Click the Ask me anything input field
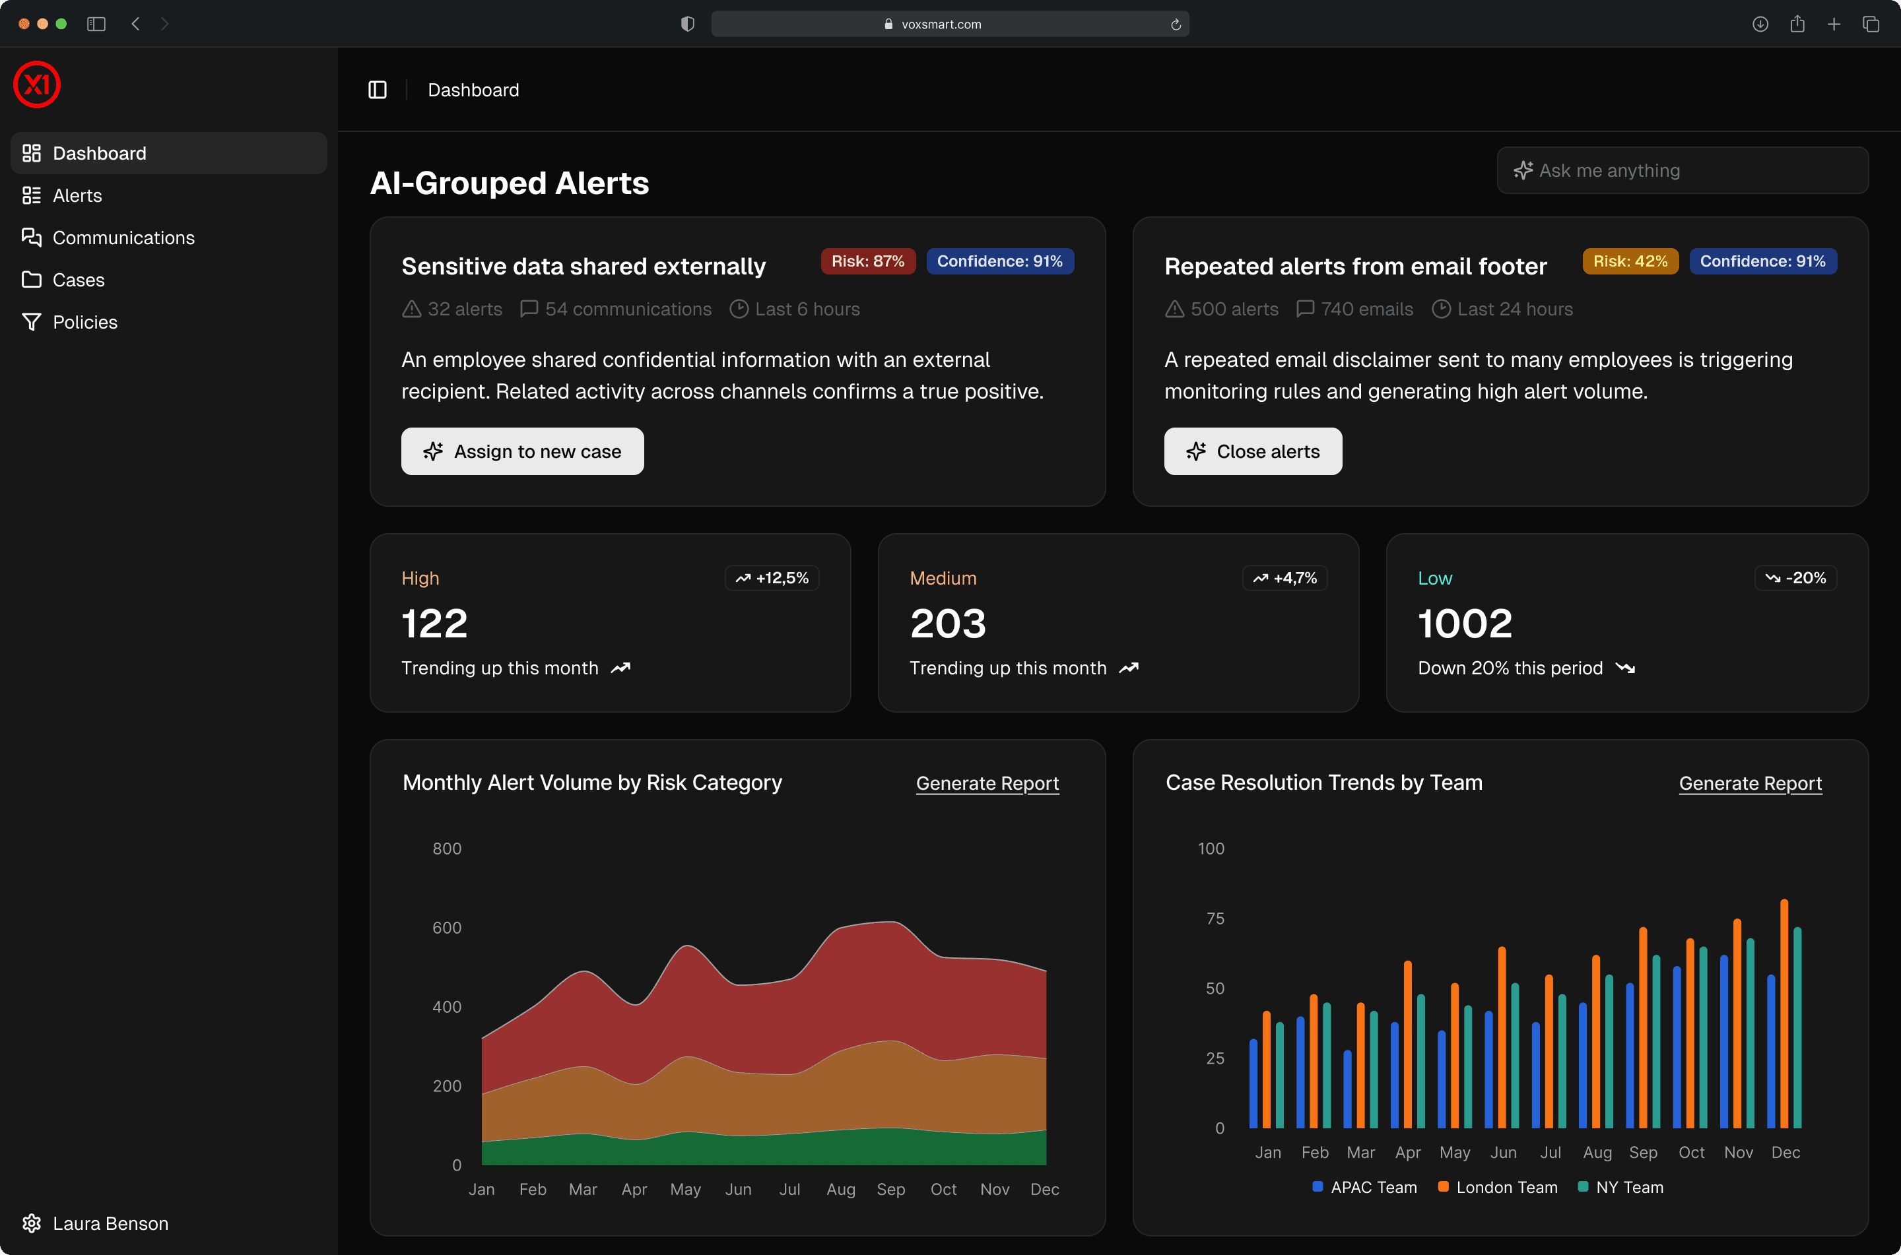This screenshot has width=1901, height=1255. 1681,170
